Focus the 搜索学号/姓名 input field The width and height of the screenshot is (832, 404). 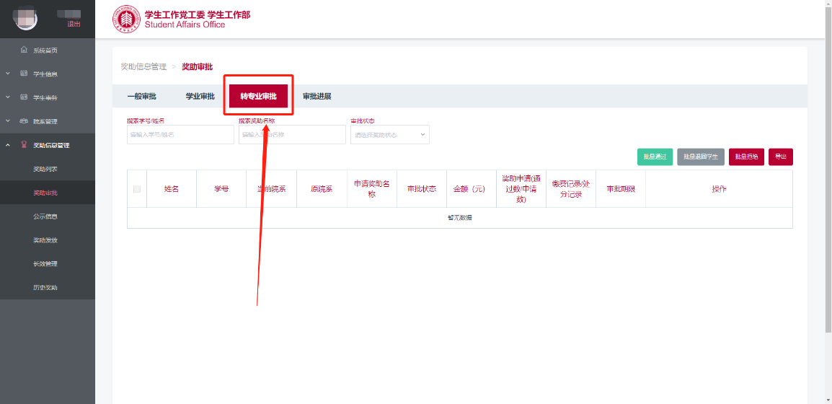(180, 135)
